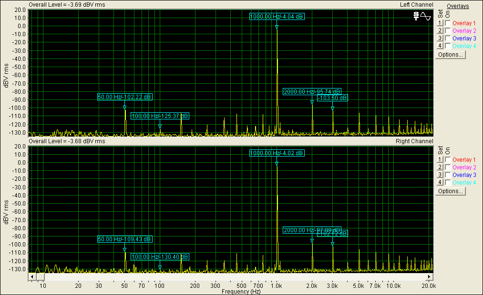Select the -103.50 dB marker label
Screen dimensions: 483x295
click(x=332, y=98)
